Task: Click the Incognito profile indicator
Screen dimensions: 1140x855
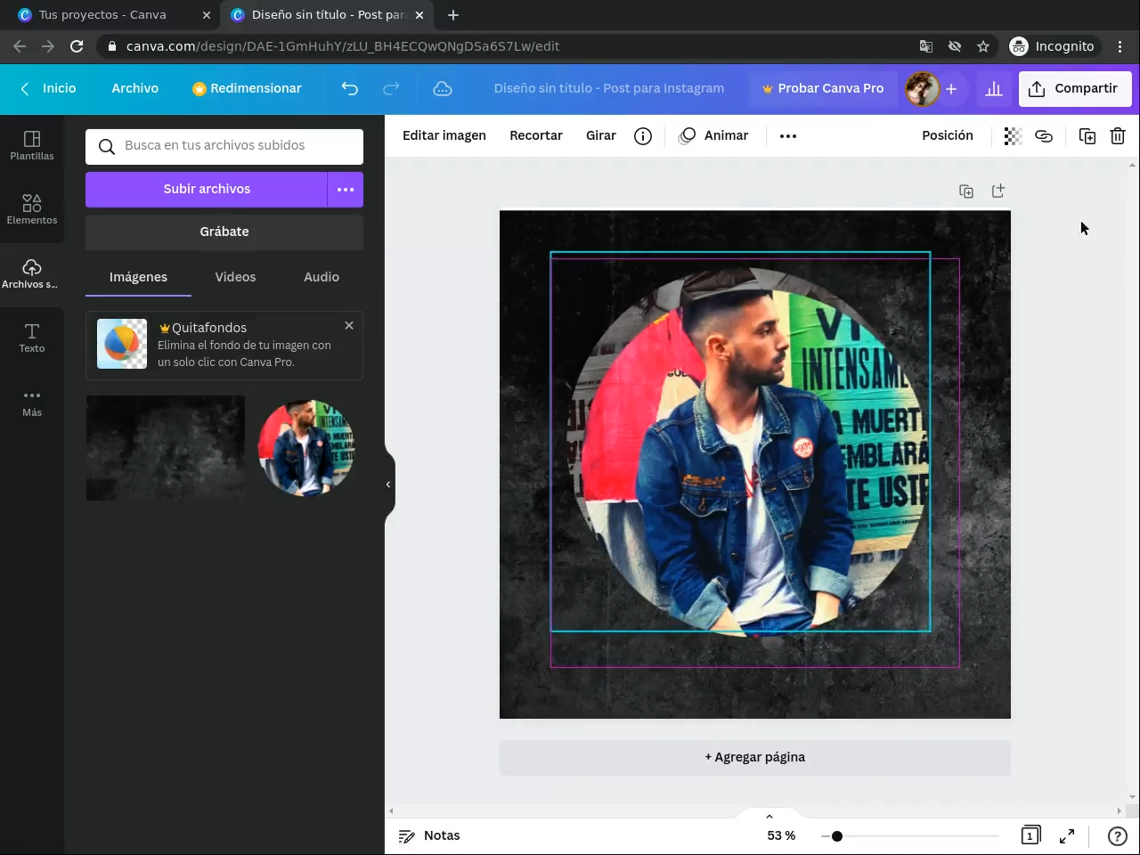Action: click(x=1052, y=46)
